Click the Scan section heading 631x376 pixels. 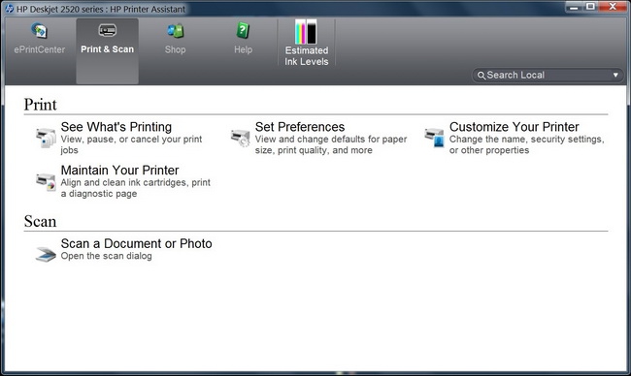40,221
